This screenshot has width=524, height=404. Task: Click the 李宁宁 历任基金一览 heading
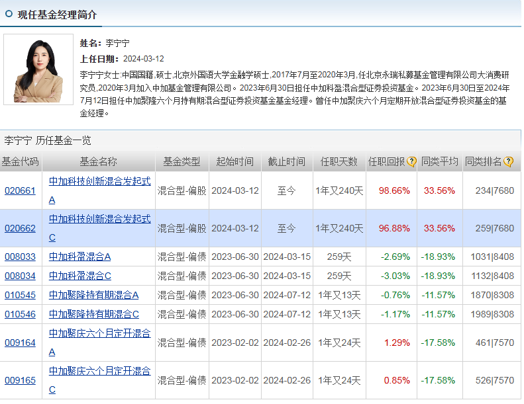pos(48,140)
